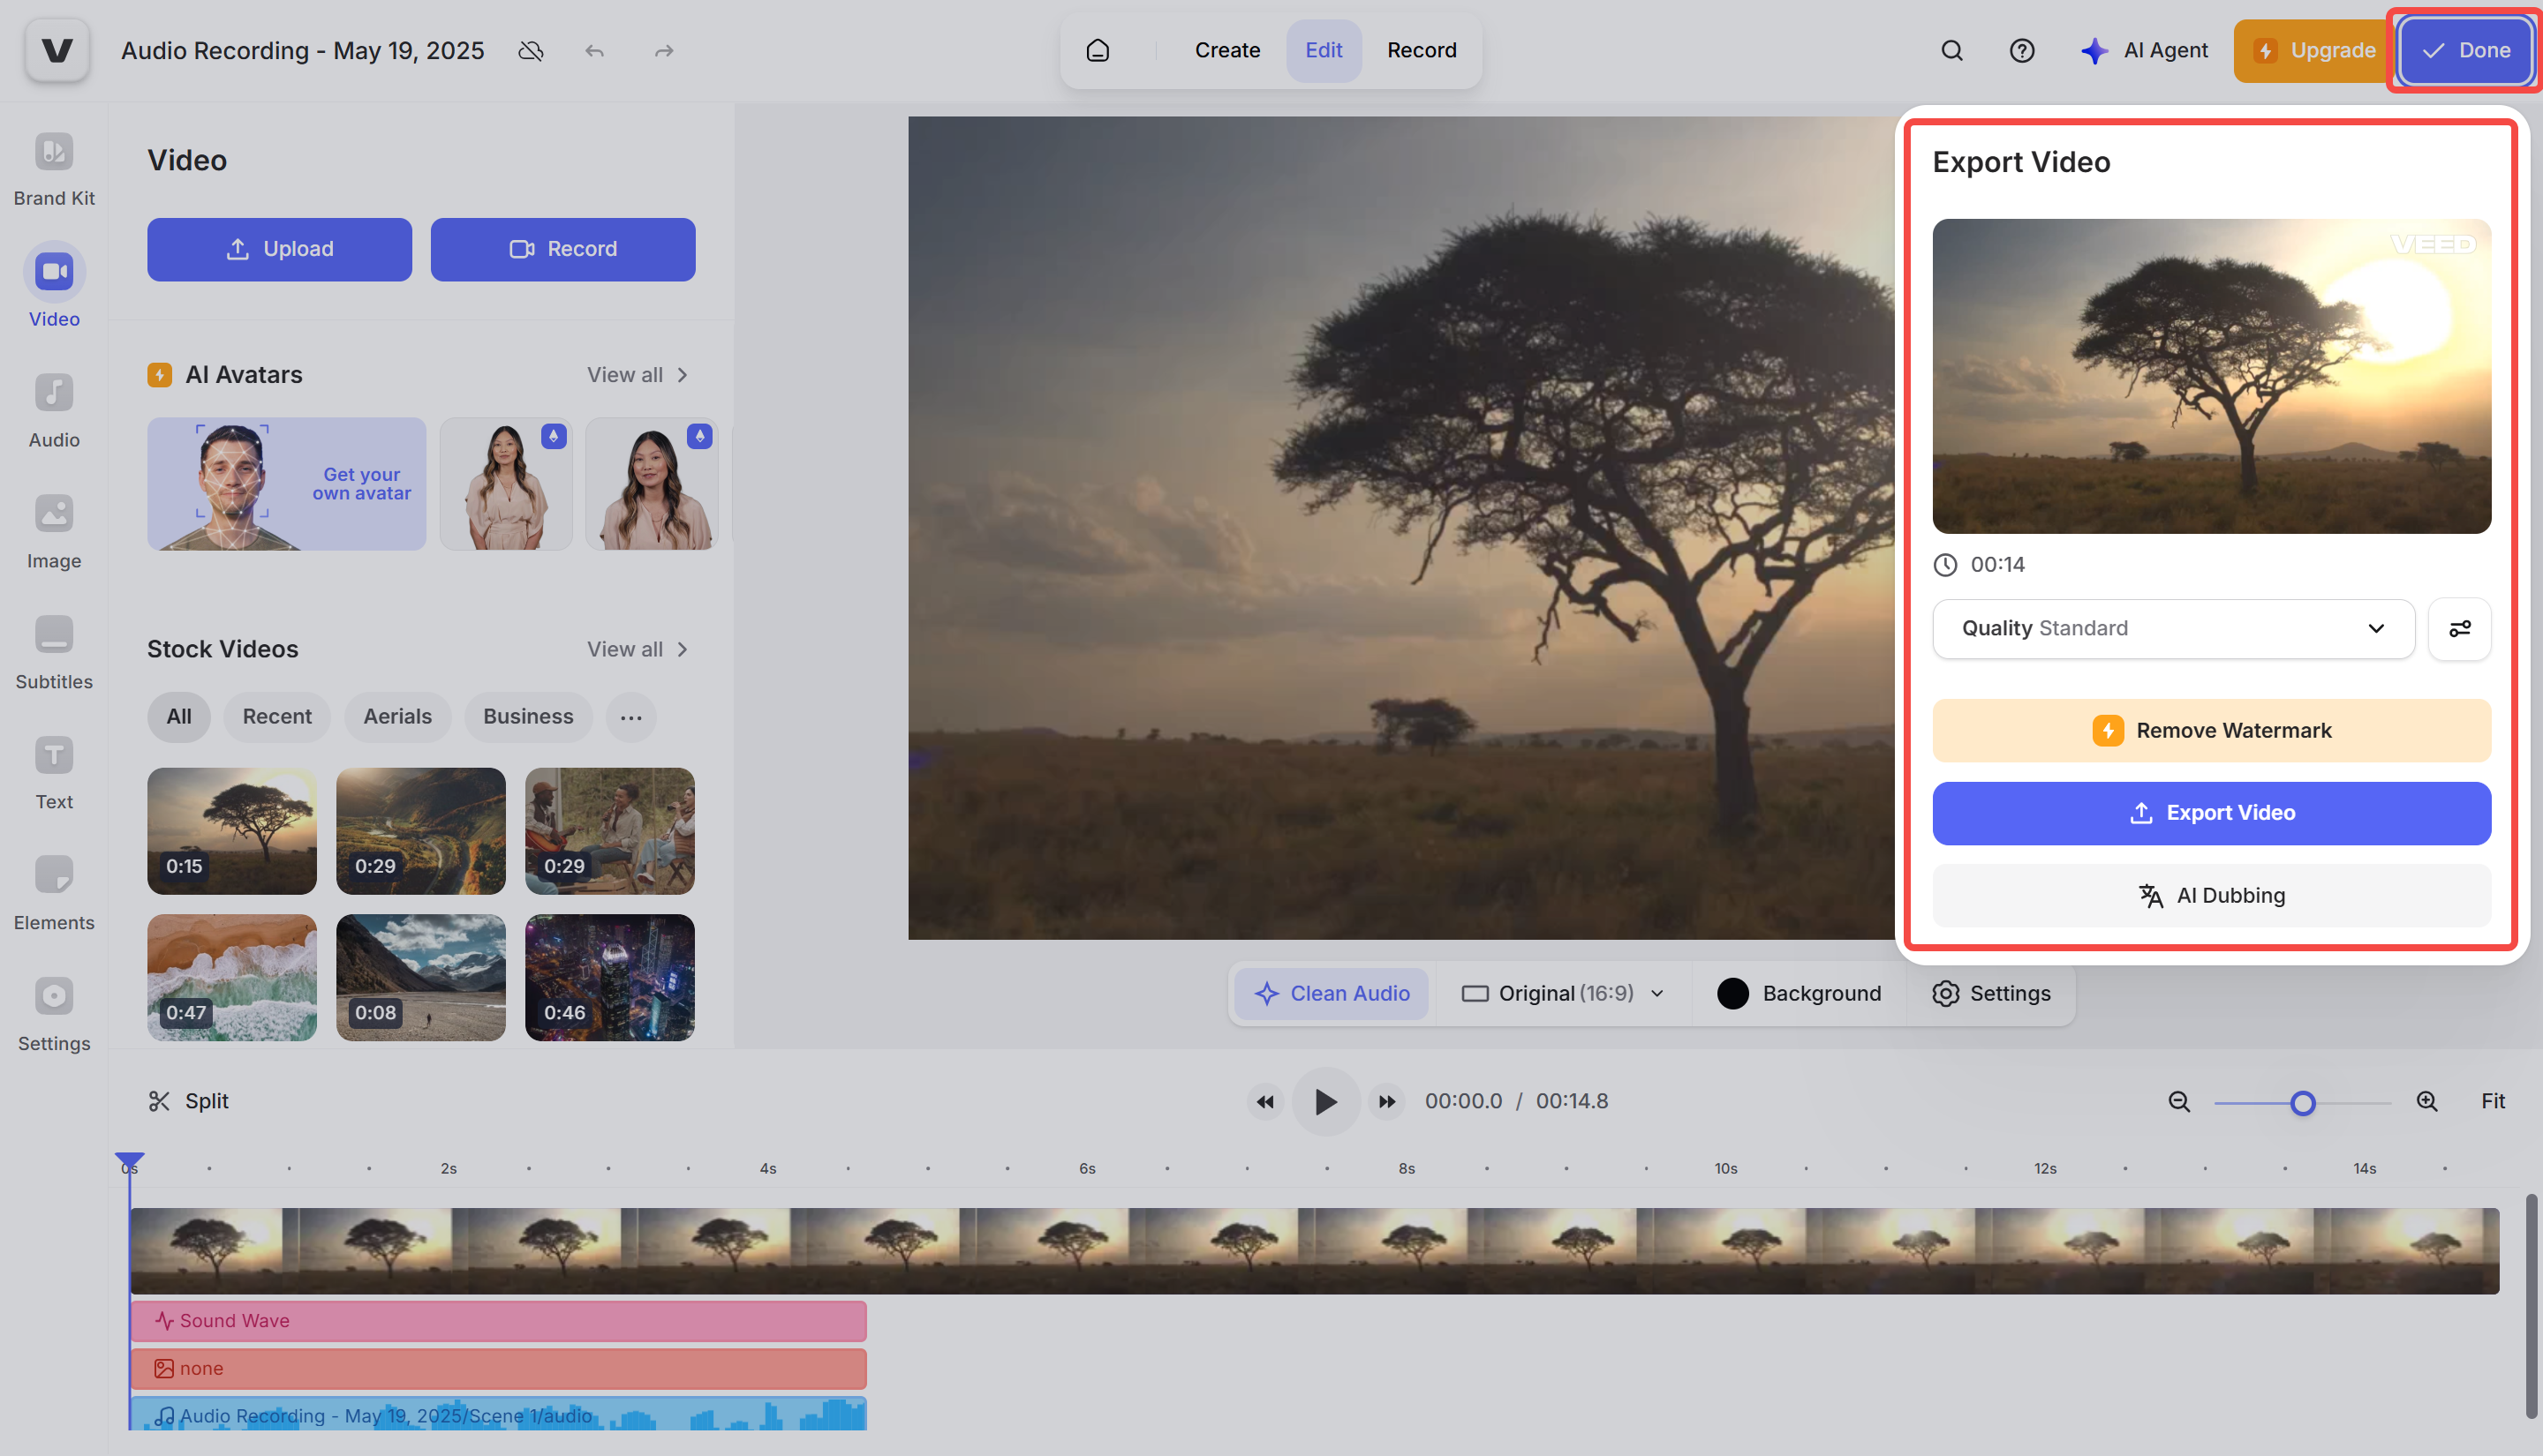Toggle Clean Audio
The image size is (2543, 1456).
pos(1332,993)
